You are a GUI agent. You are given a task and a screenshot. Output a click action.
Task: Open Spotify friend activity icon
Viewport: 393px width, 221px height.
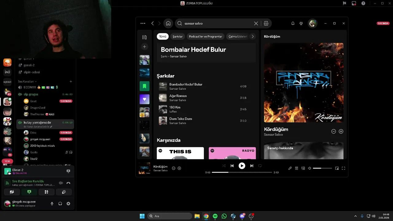point(301,23)
